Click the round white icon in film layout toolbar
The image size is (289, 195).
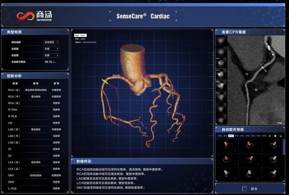coord(275,136)
